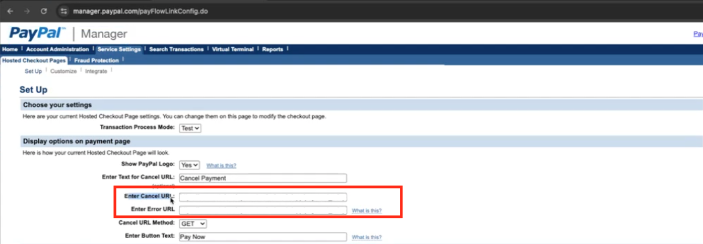Image resolution: width=703 pixels, height=244 pixels.
Task: Click the Button Text field 'Pay Now'
Action: [263, 237]
